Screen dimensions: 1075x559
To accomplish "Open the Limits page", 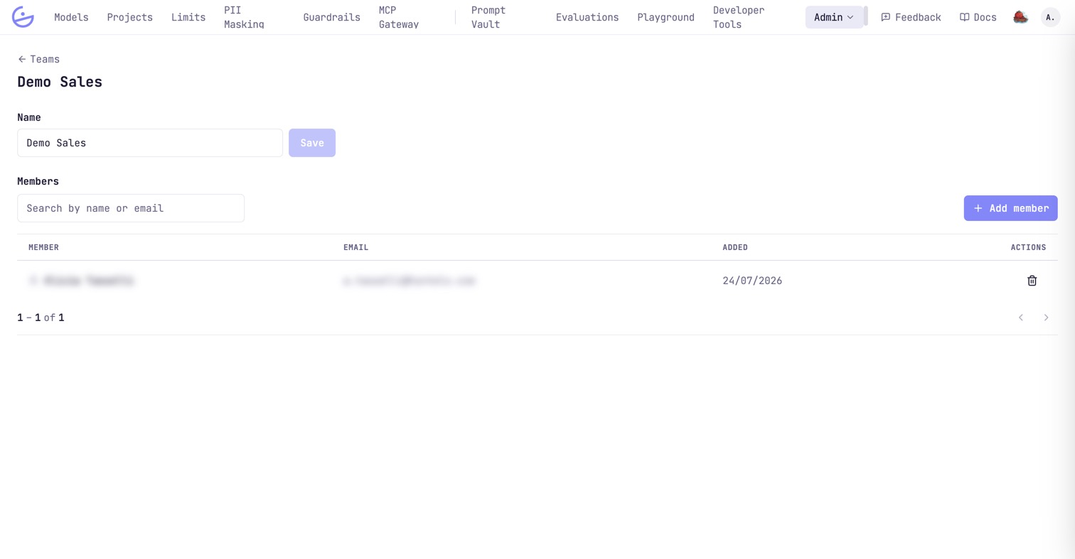I will pyautogui.click(x=188, y=17).
